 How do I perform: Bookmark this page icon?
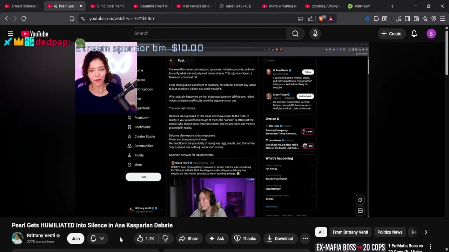72,19
